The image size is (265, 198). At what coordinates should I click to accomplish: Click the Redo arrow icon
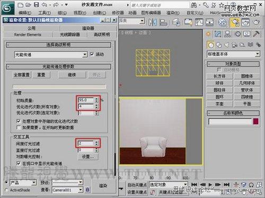click(x=56, y=5)
